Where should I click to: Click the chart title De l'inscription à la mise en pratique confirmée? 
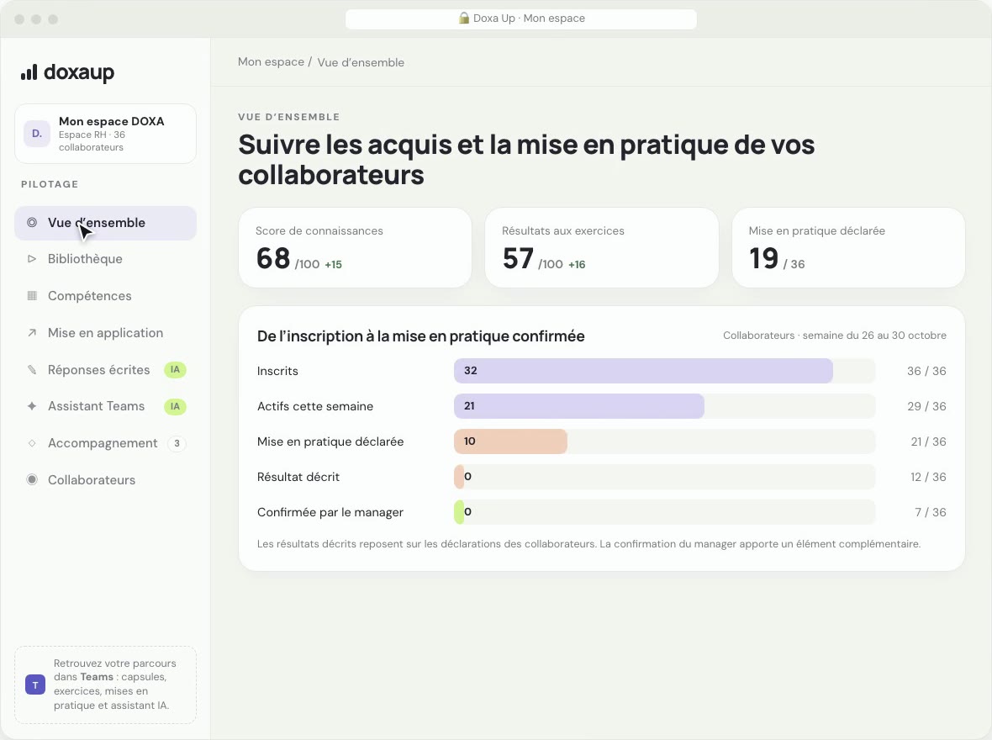(x=420, y=336)
